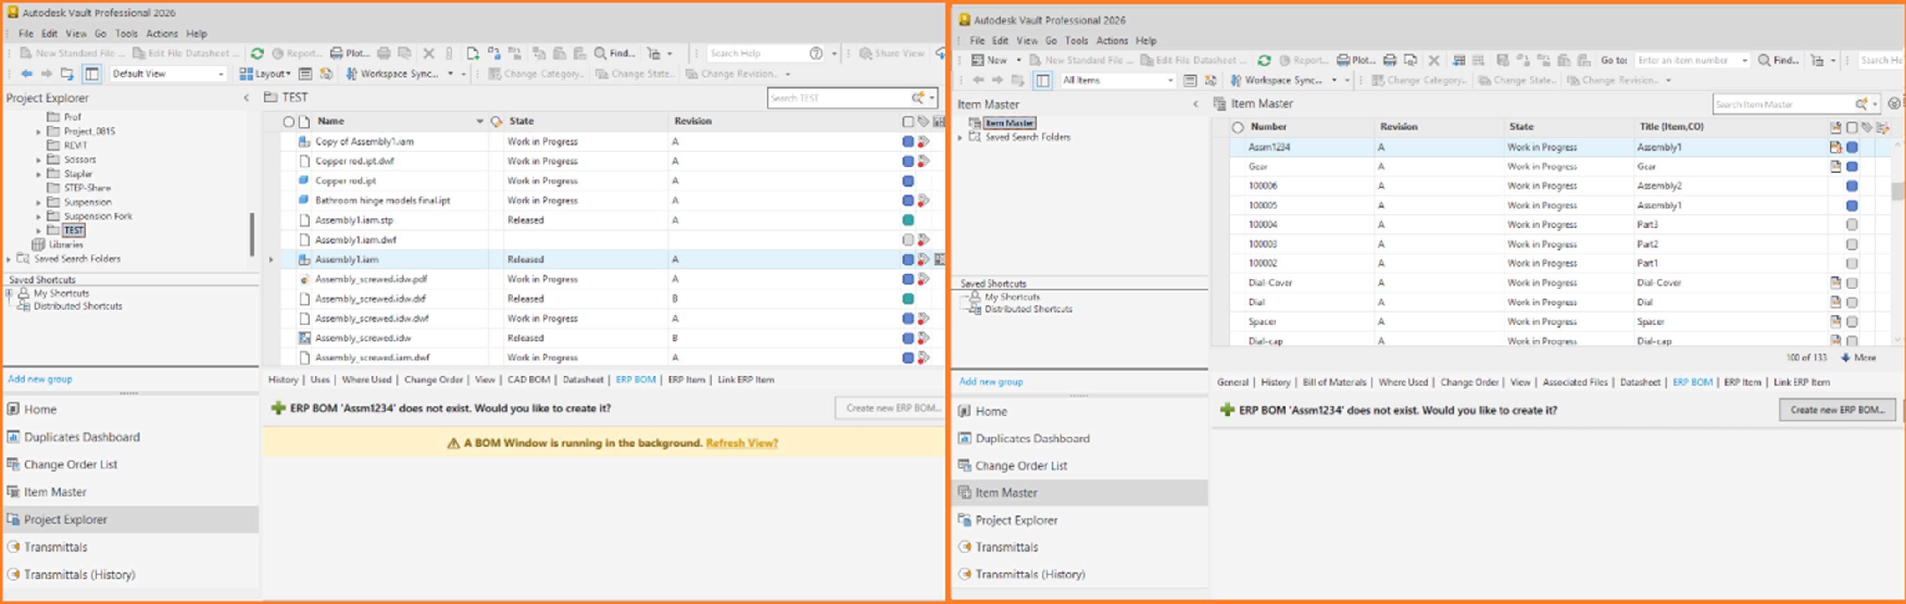The image size is (1906, 604).
Task: Click the teal state square for Assembly1.iam.stp
Action: tap(908, 220)
